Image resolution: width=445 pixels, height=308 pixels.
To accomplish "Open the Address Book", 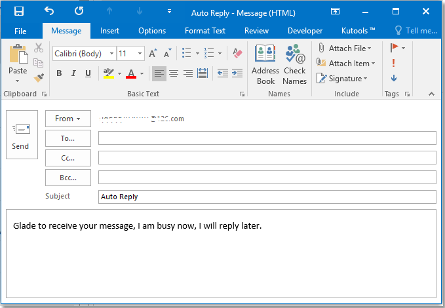I will (265, 64).
